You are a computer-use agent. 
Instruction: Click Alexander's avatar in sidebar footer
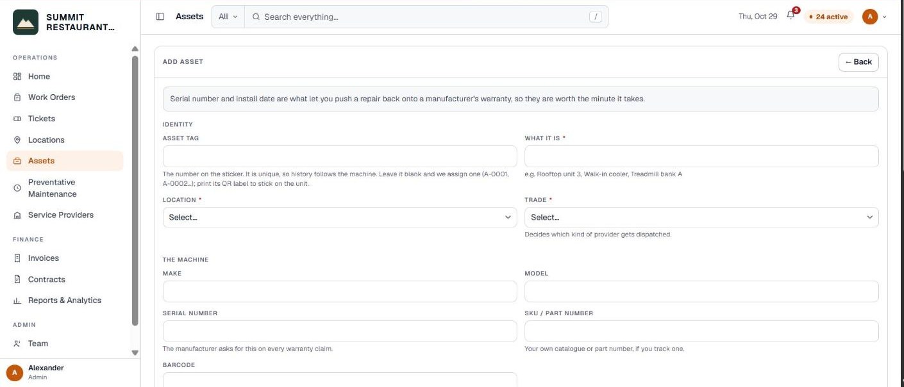point(14,372)
